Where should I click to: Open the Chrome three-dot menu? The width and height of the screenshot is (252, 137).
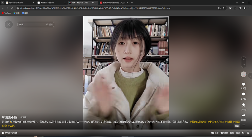[x=249, y=8]
